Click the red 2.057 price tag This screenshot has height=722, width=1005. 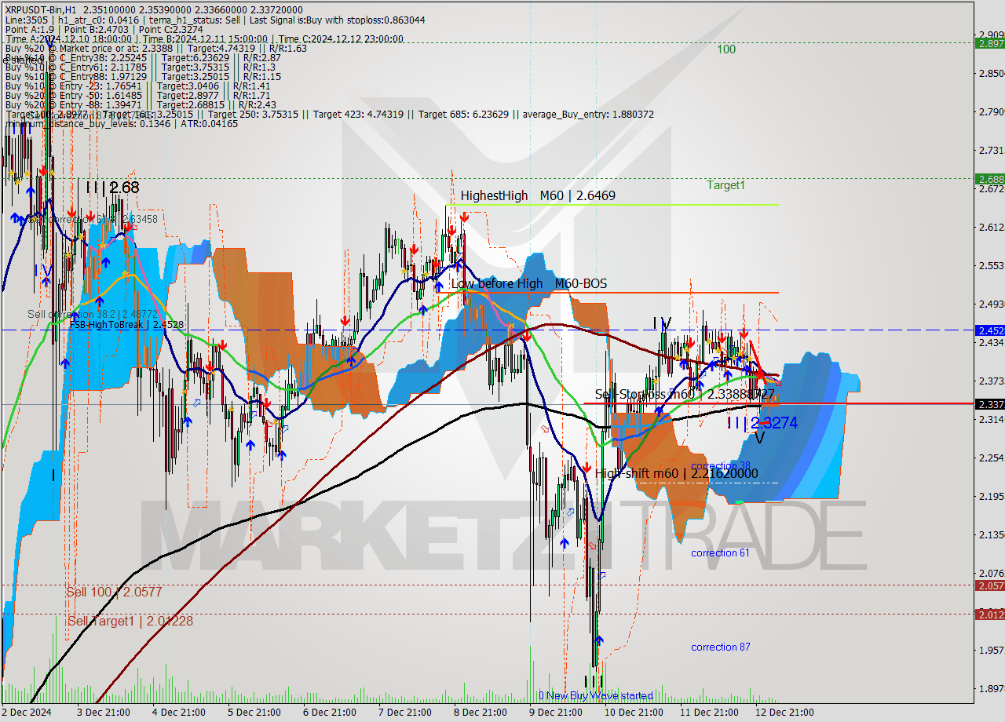pyautogui.click(x=989, y=585)
